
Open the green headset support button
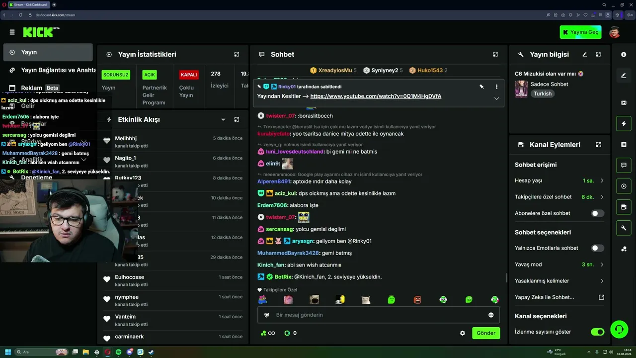pos(619,329)
